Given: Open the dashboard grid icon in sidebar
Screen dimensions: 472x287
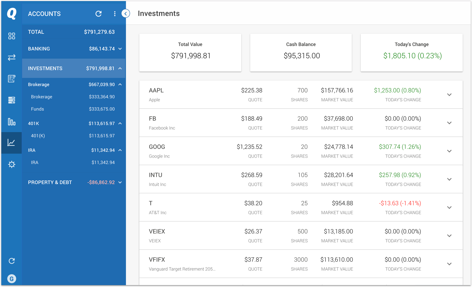Looking at the screenshot, I should [12, 36].
